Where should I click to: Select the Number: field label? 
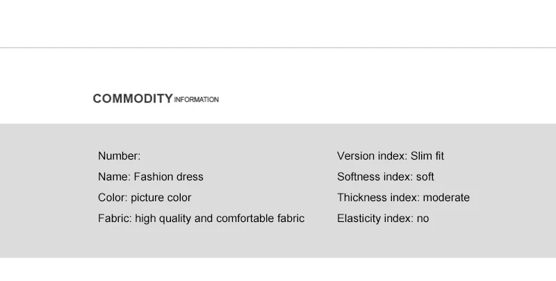(x=119, y=155)
